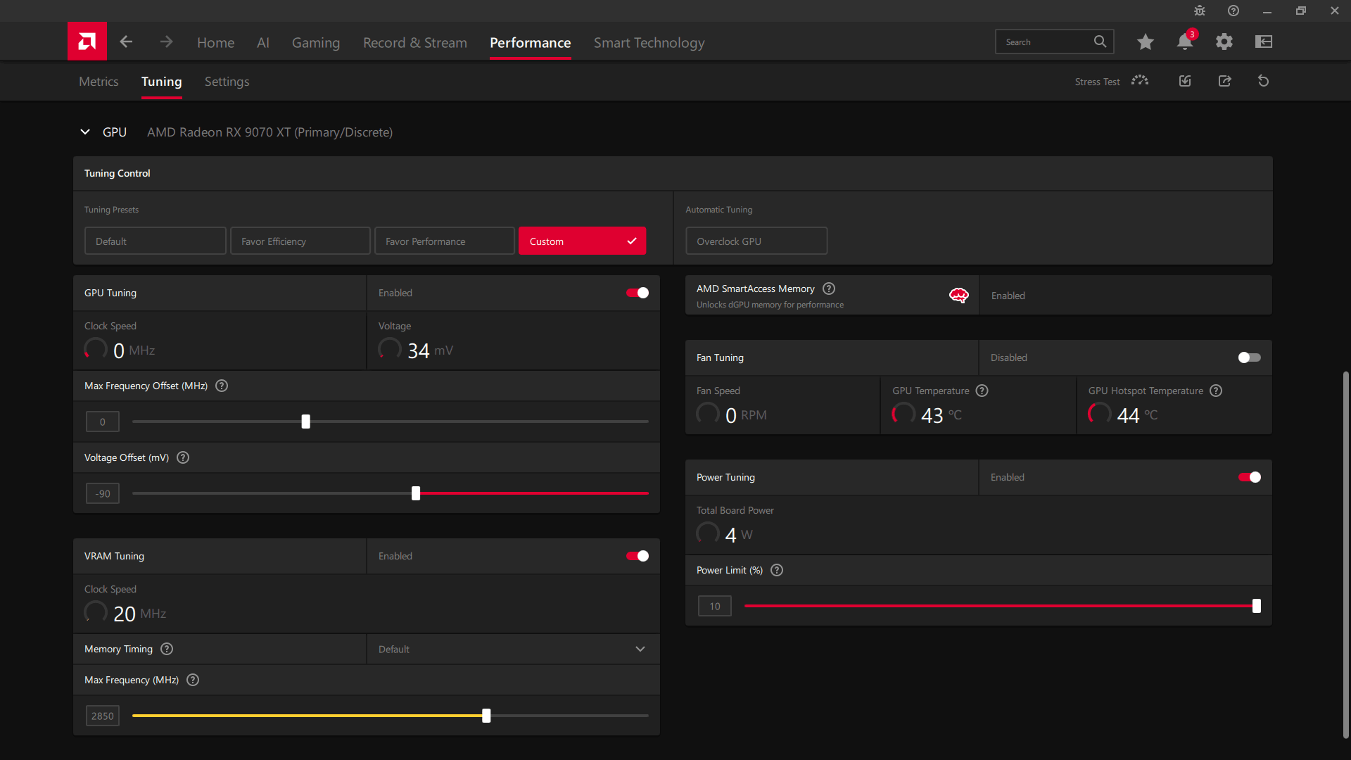
Task: Collapse the GPU section chevron
Action: 85,132
